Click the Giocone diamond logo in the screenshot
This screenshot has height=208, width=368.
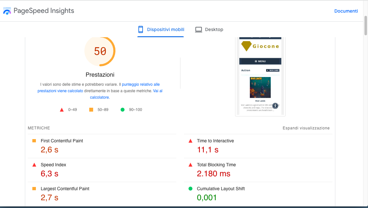point(246,46)
